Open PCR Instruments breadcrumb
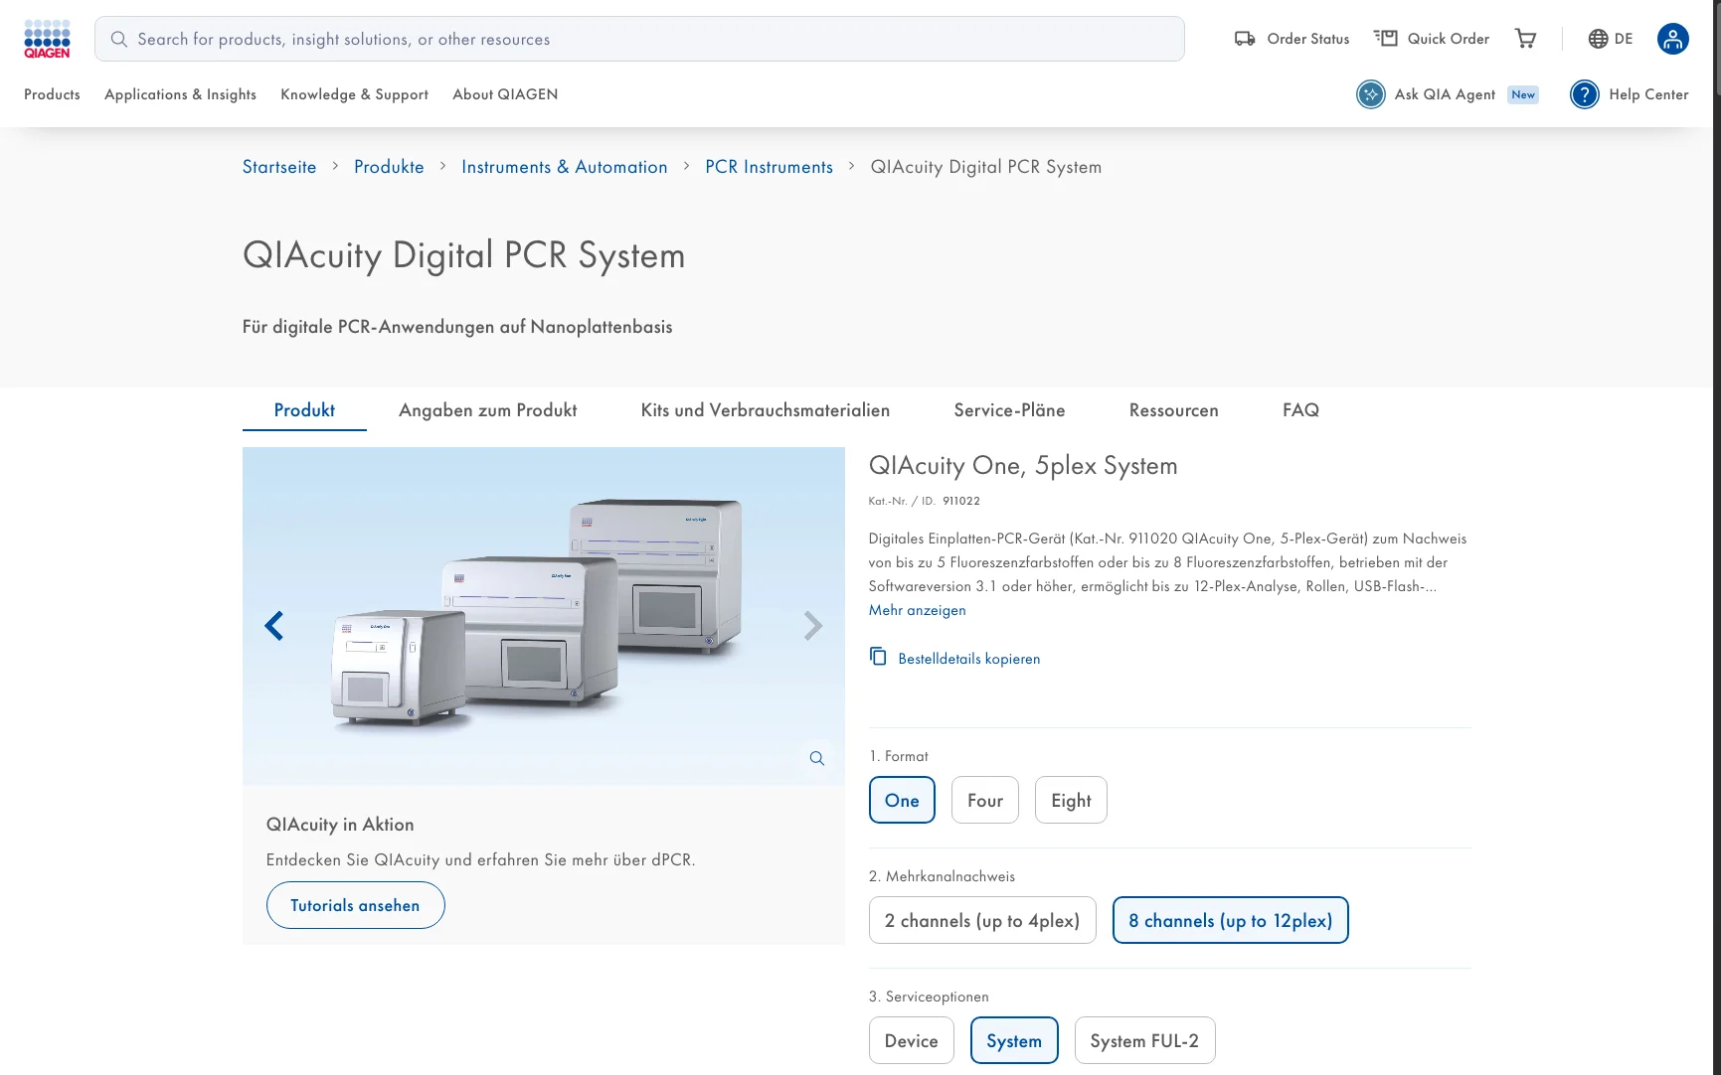The height and width of the screenshot is (1075, 1721). [x=769, y=167]
